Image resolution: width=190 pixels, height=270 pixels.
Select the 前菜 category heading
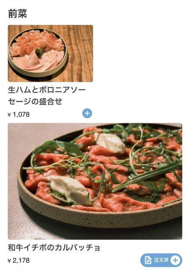(x=18, y=13)
